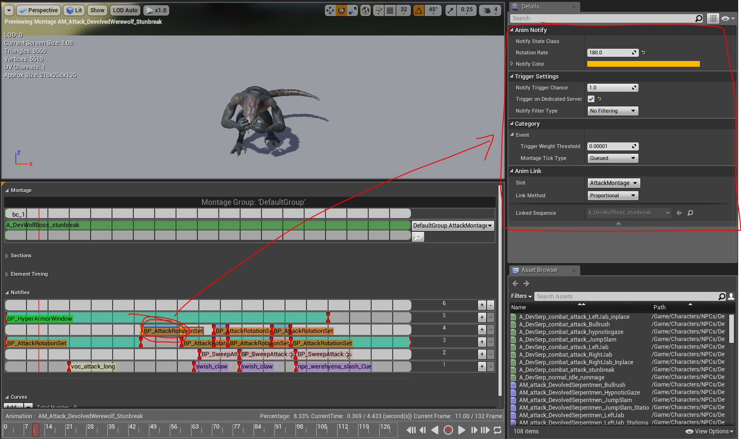Switch to the Asset Browser tab
The image size is (741, 439).
pyautogui.click(x=540, y=270)
